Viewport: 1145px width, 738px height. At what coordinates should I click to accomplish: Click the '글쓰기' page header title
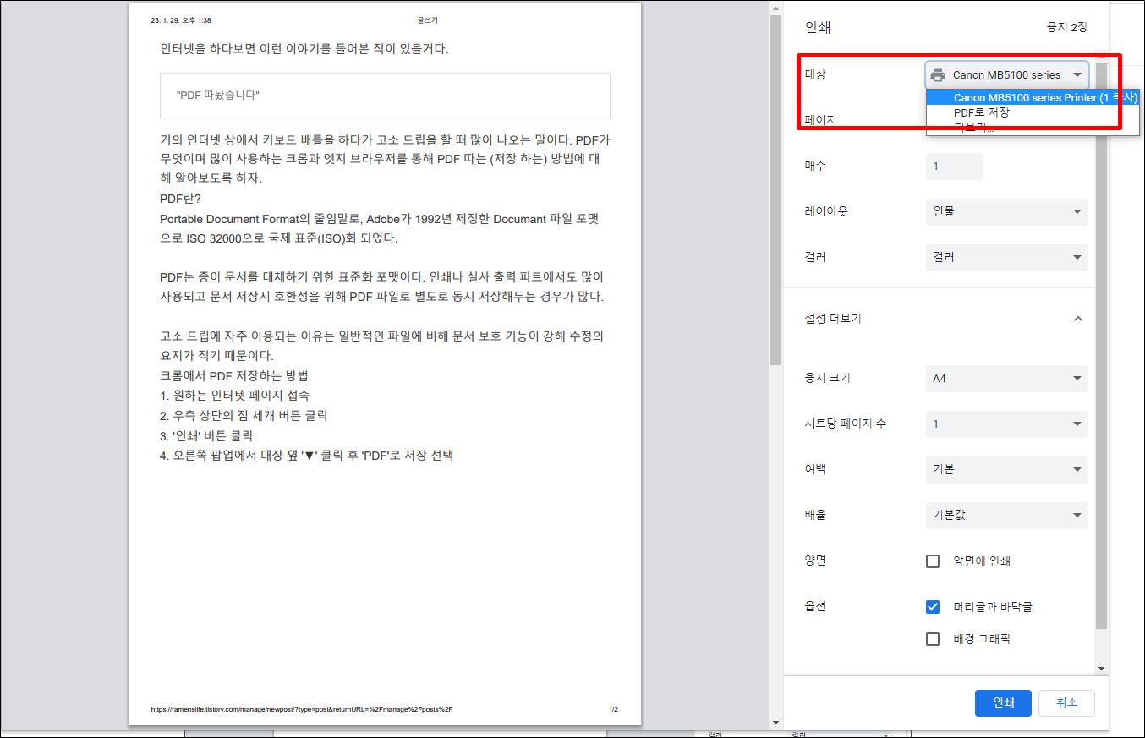tap(428, 20)
